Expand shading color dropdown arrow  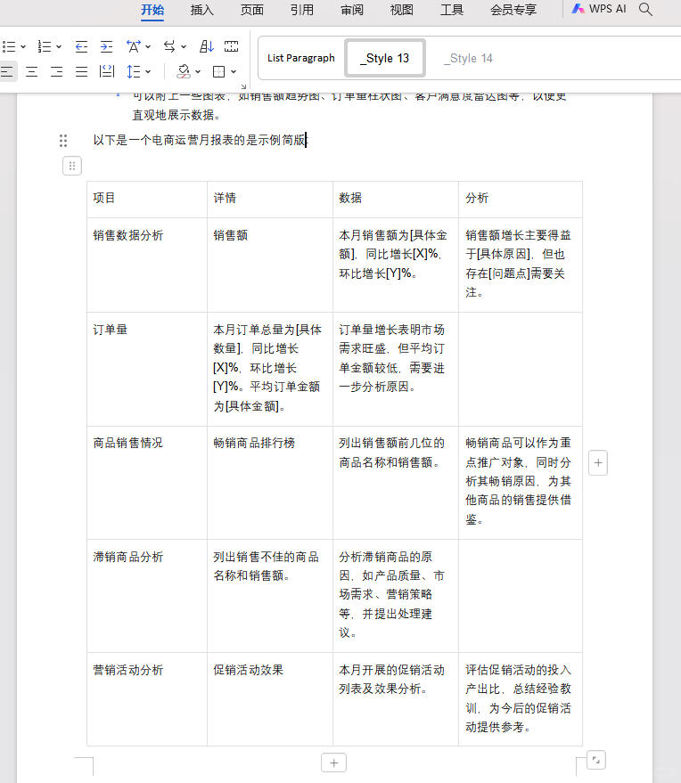click(198, 72)
